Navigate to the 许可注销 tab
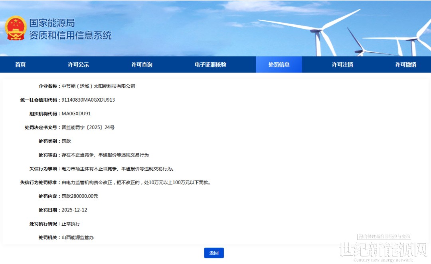 pos(342,65)
